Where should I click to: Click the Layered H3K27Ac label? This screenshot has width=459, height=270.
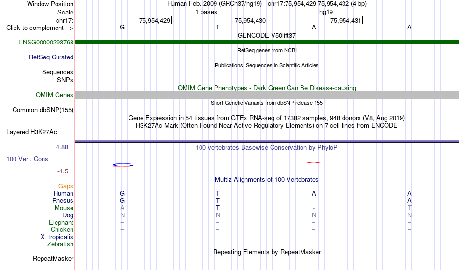31,132
